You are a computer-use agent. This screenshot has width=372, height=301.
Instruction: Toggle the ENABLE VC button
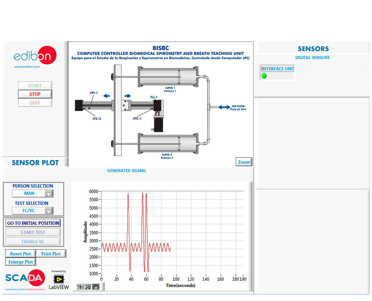click(x=33, y=241)
